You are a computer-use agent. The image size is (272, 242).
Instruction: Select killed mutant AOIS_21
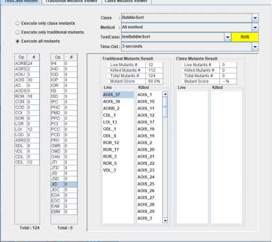tap(150, 156)
